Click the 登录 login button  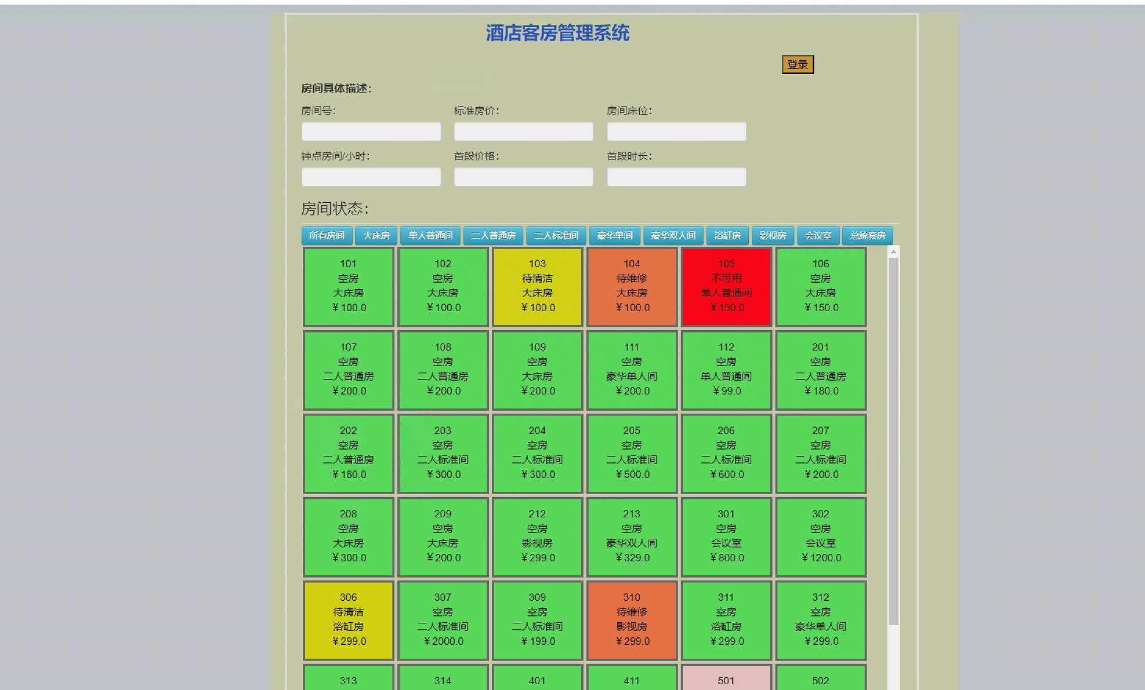point(797,65)
